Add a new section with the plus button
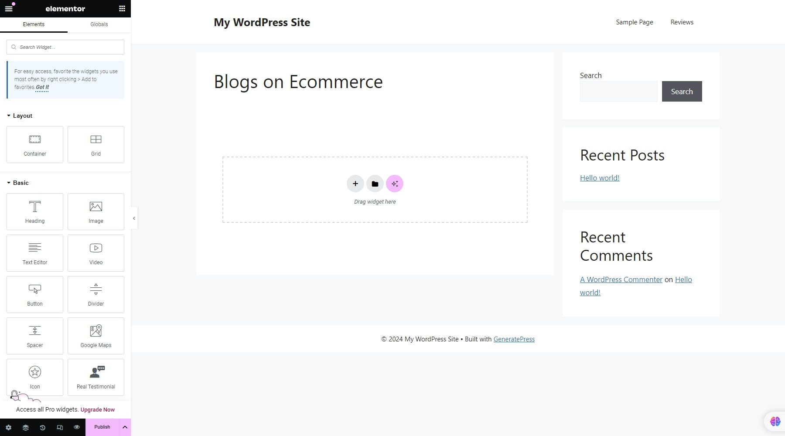 (355, 184)
